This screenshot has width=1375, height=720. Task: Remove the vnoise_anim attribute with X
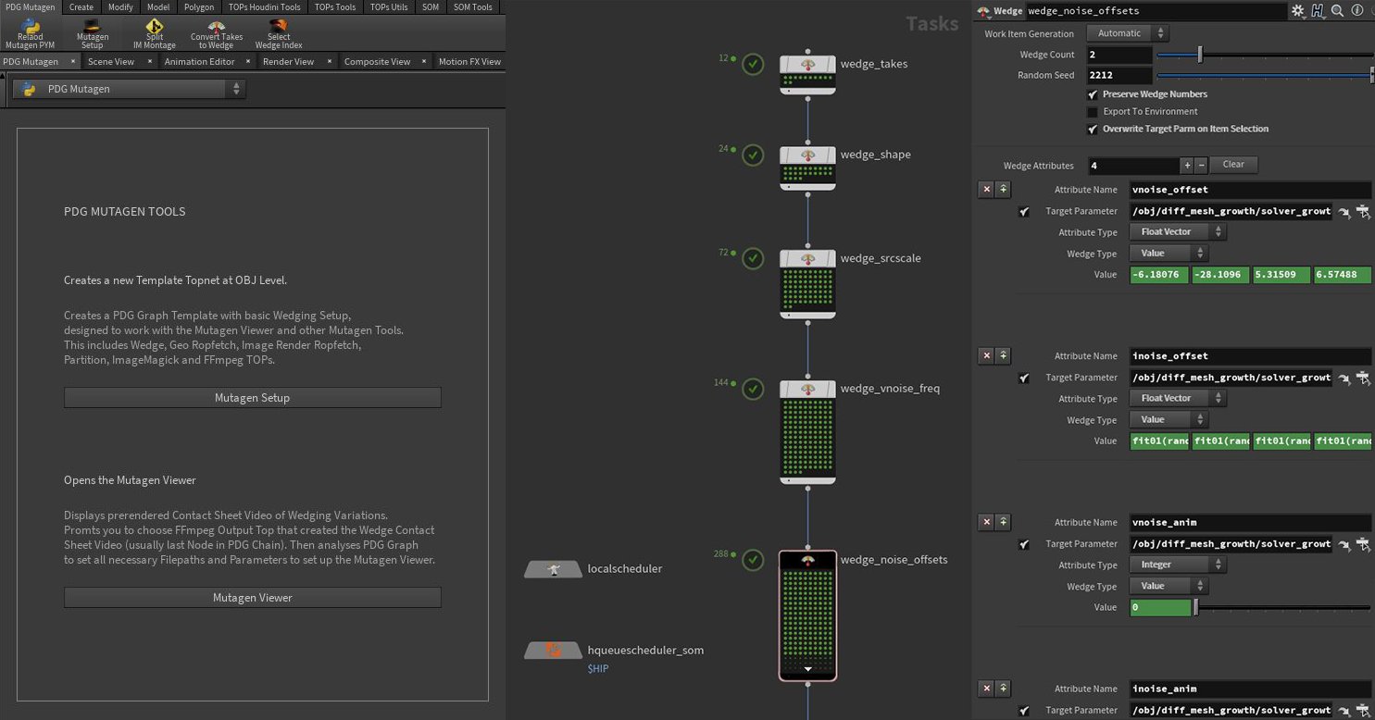point(986,522)
